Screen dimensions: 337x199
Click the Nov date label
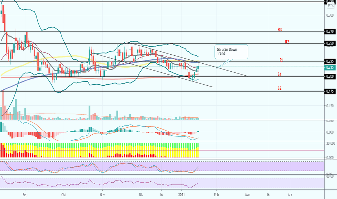coord(102,195)
